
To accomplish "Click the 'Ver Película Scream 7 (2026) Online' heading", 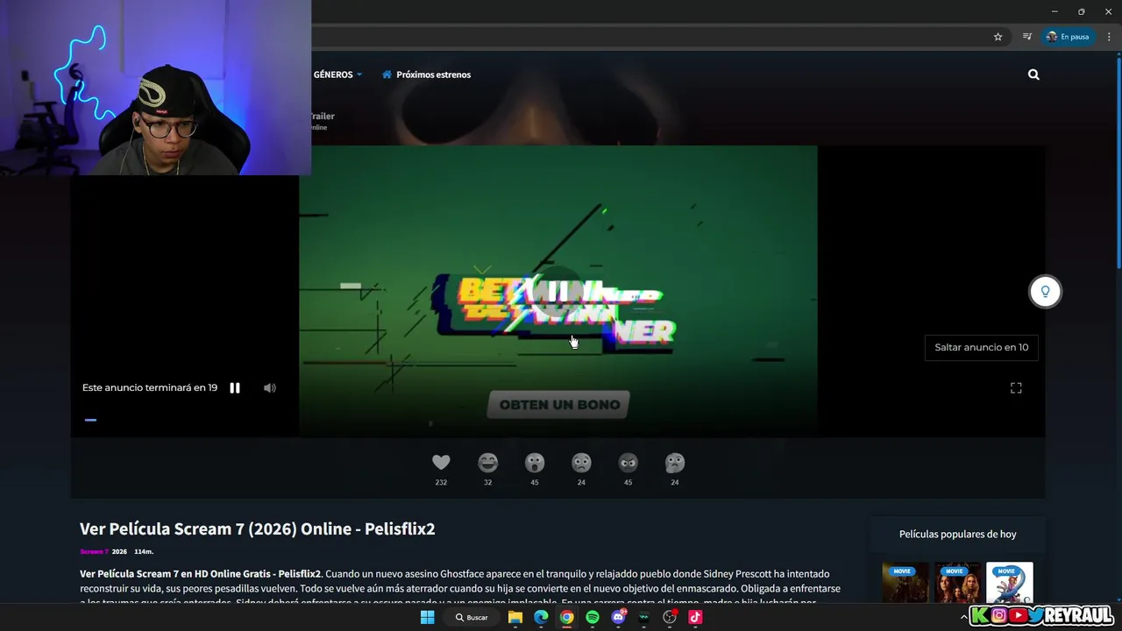I will (258, 528).
